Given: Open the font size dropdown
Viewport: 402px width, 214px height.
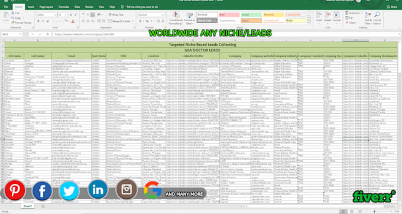Looking at the screenshot, I should [x=67, y=15].
